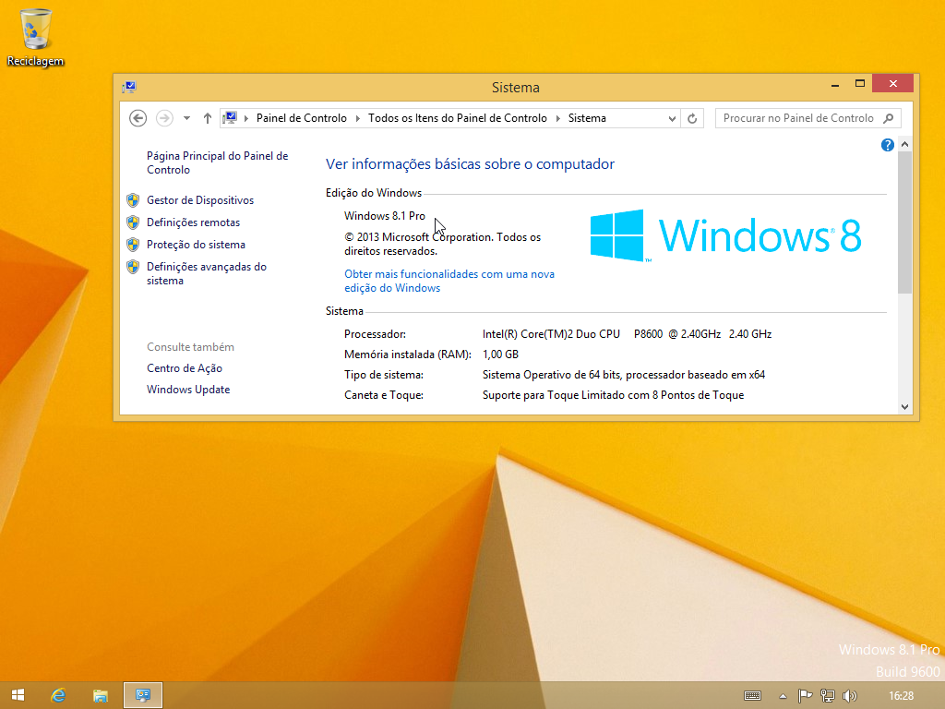The width and height of the screenshot is (945, 709).
Task: Click the forward navigation arrow
Action: 164,118
